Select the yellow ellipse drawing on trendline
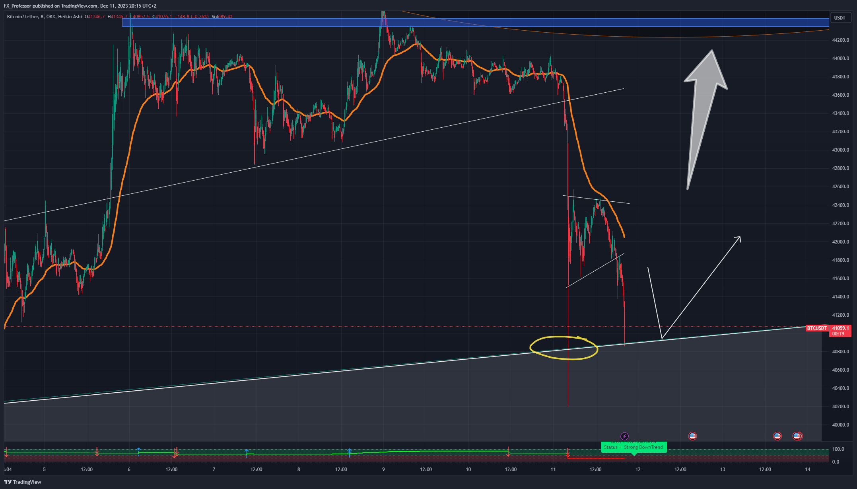This screenshot has width=857, height=489. coord(564,348)
